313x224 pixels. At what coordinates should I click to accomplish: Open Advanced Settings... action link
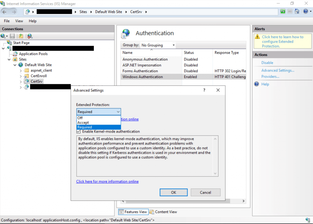coord(278,70)
